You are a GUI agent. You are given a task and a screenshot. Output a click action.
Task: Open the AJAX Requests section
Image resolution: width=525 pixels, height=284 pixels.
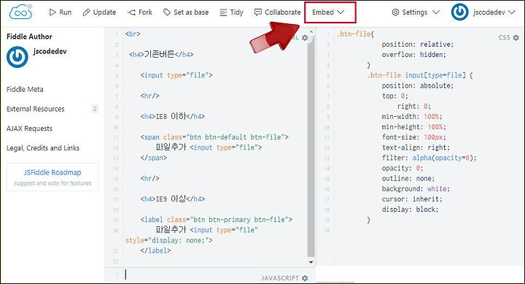point(29,128)
